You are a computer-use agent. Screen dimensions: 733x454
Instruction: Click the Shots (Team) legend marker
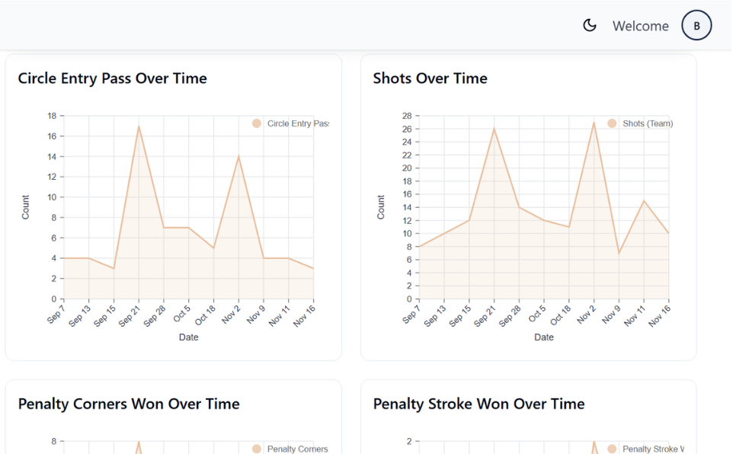coord(613,123)
